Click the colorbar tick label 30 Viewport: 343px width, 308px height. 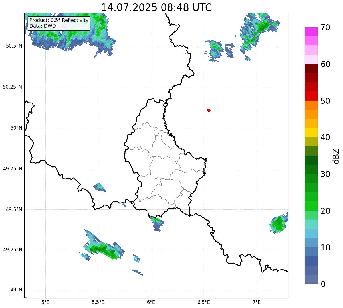tap(325, 174)
